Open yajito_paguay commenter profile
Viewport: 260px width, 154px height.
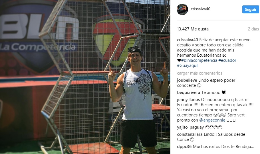[x=190, y=127]
